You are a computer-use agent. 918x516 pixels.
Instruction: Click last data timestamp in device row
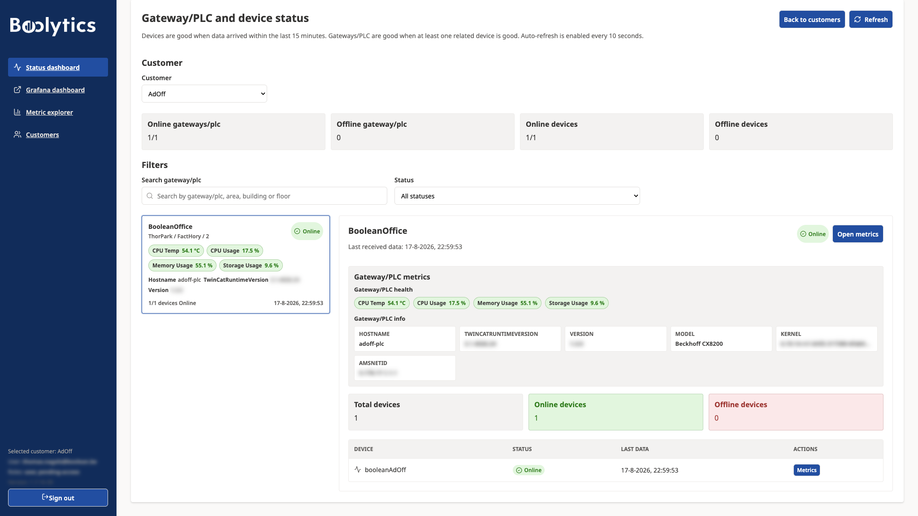click(650, 470)
